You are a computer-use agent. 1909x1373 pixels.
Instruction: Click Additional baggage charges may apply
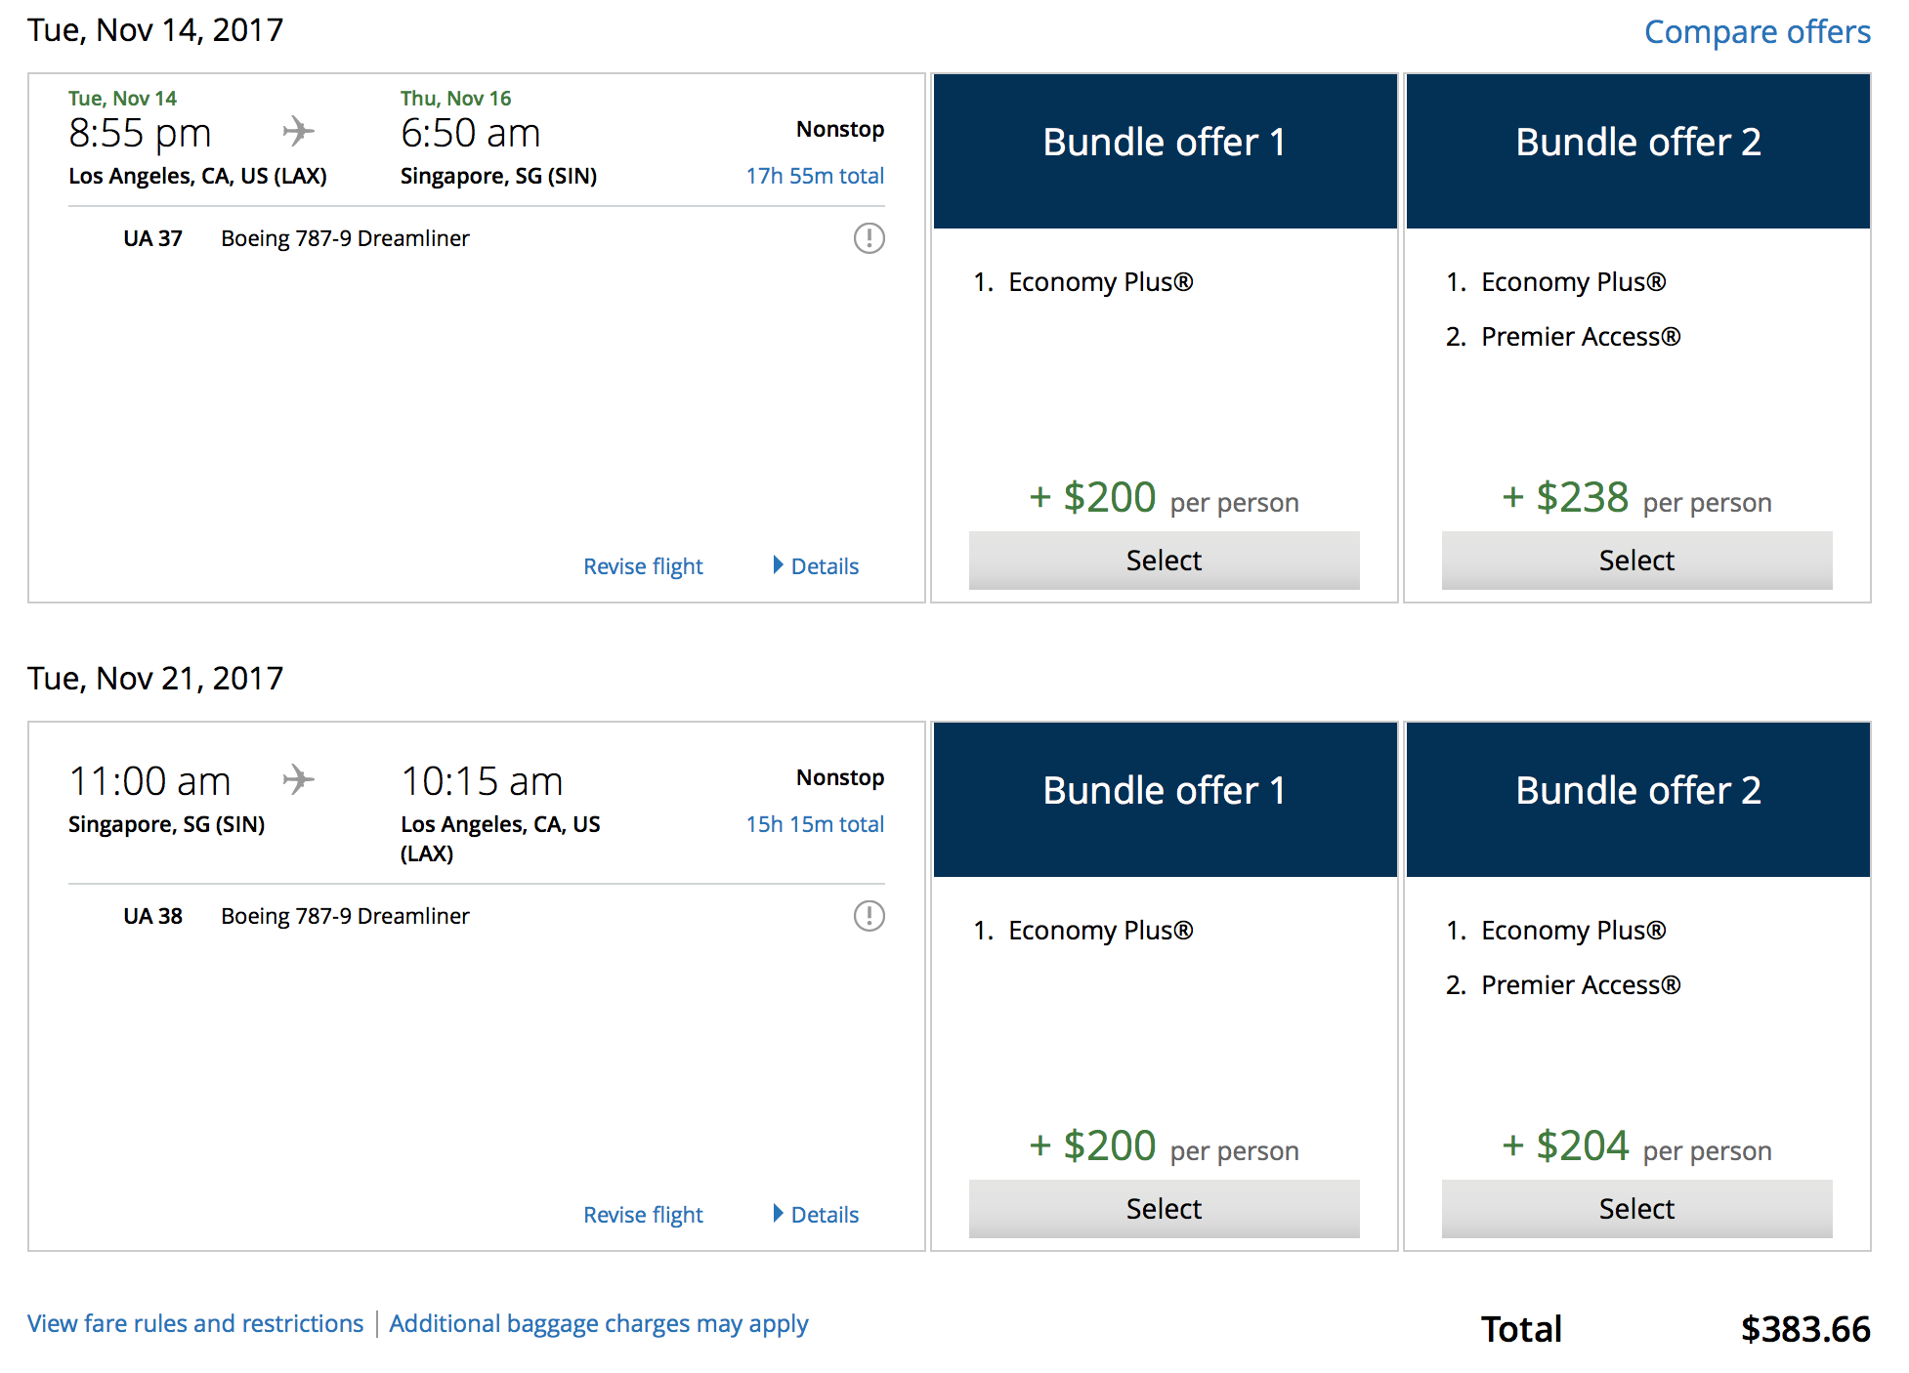tap(598, 1323)
